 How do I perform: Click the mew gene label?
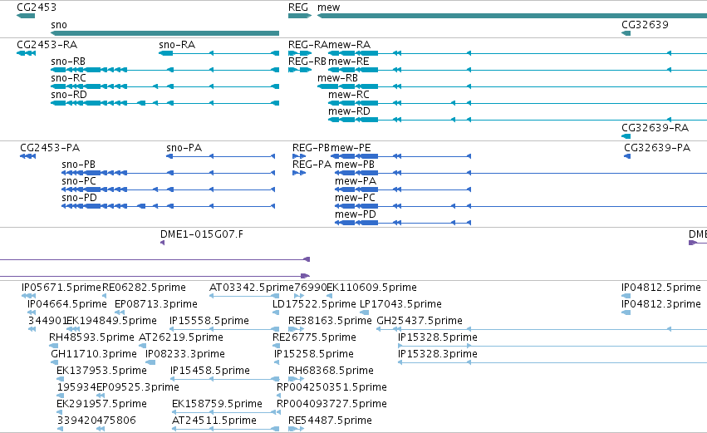[329, 7]
